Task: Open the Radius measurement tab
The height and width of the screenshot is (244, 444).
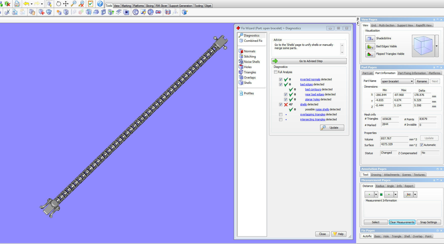Action: tap(380, 186)
